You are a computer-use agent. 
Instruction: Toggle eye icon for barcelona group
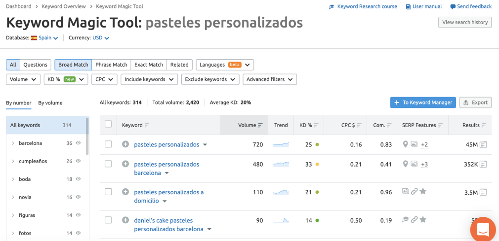(x=78, y=143)
